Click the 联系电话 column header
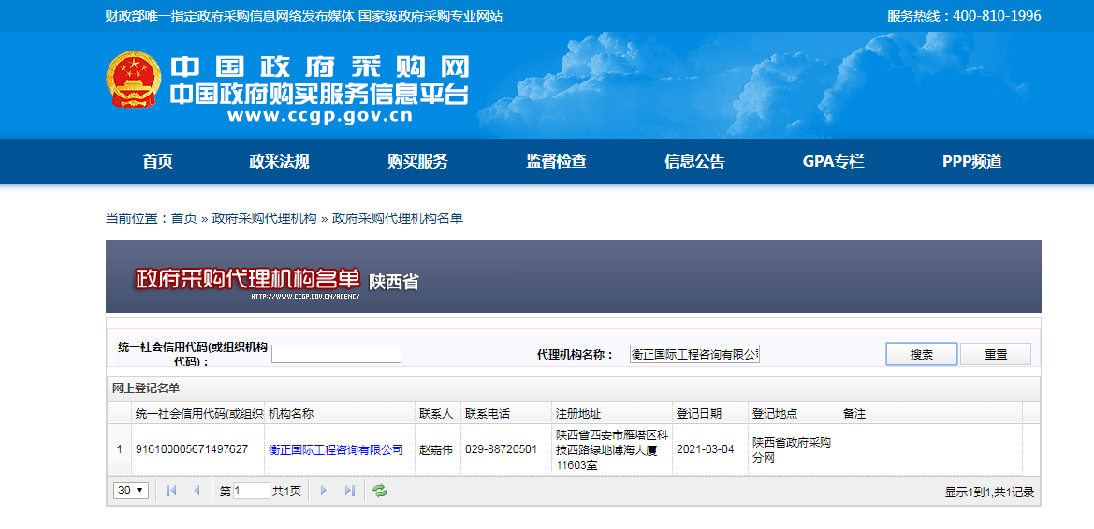The width and height of the screenshot is (1094, 529). (506, 413)
